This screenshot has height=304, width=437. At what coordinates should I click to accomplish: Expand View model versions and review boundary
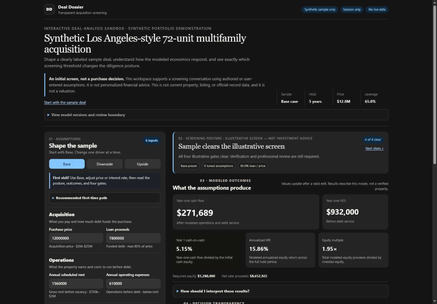216,115
